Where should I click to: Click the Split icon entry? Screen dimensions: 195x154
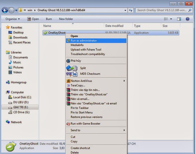[x=71, y=68]
